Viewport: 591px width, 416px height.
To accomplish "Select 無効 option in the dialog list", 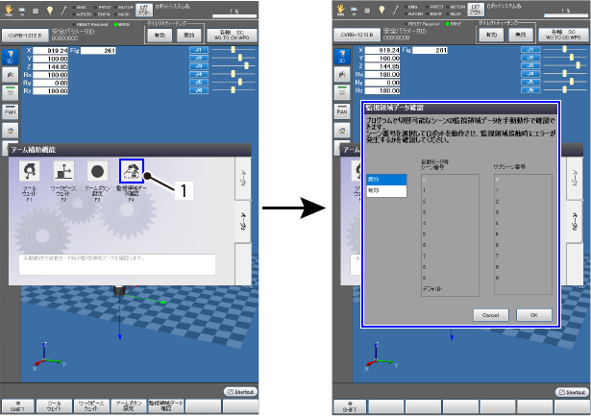I will point(386,180).
